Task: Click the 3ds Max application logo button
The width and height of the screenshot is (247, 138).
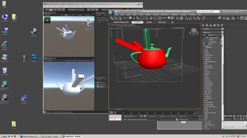Action: [x=111, y=13]
